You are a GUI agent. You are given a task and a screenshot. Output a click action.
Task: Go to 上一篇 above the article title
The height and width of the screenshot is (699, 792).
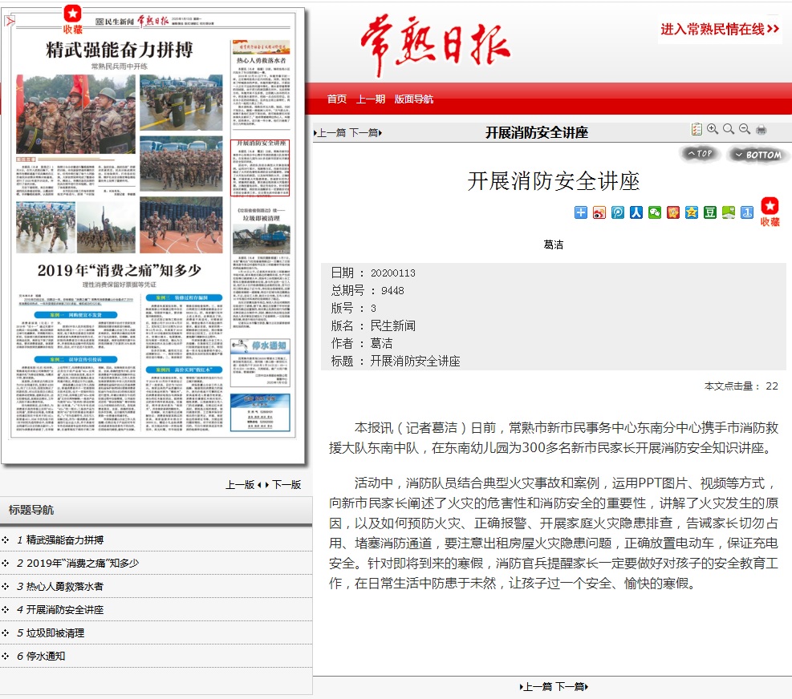pyautogui.click(x=330, y=133)
